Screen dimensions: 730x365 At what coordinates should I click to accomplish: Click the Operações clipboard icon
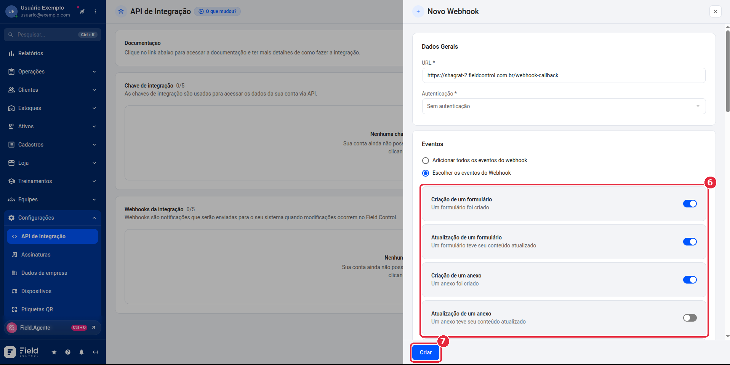pyautogui.click(x=11, y=72)
